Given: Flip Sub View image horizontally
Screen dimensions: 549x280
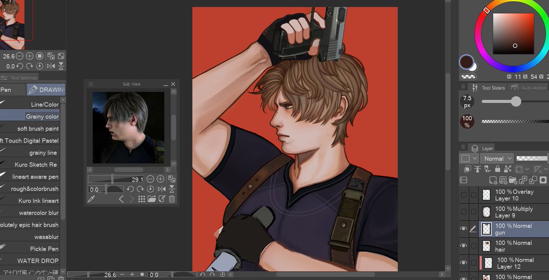Looking at the screenshot, I should (x=161, y=189).
